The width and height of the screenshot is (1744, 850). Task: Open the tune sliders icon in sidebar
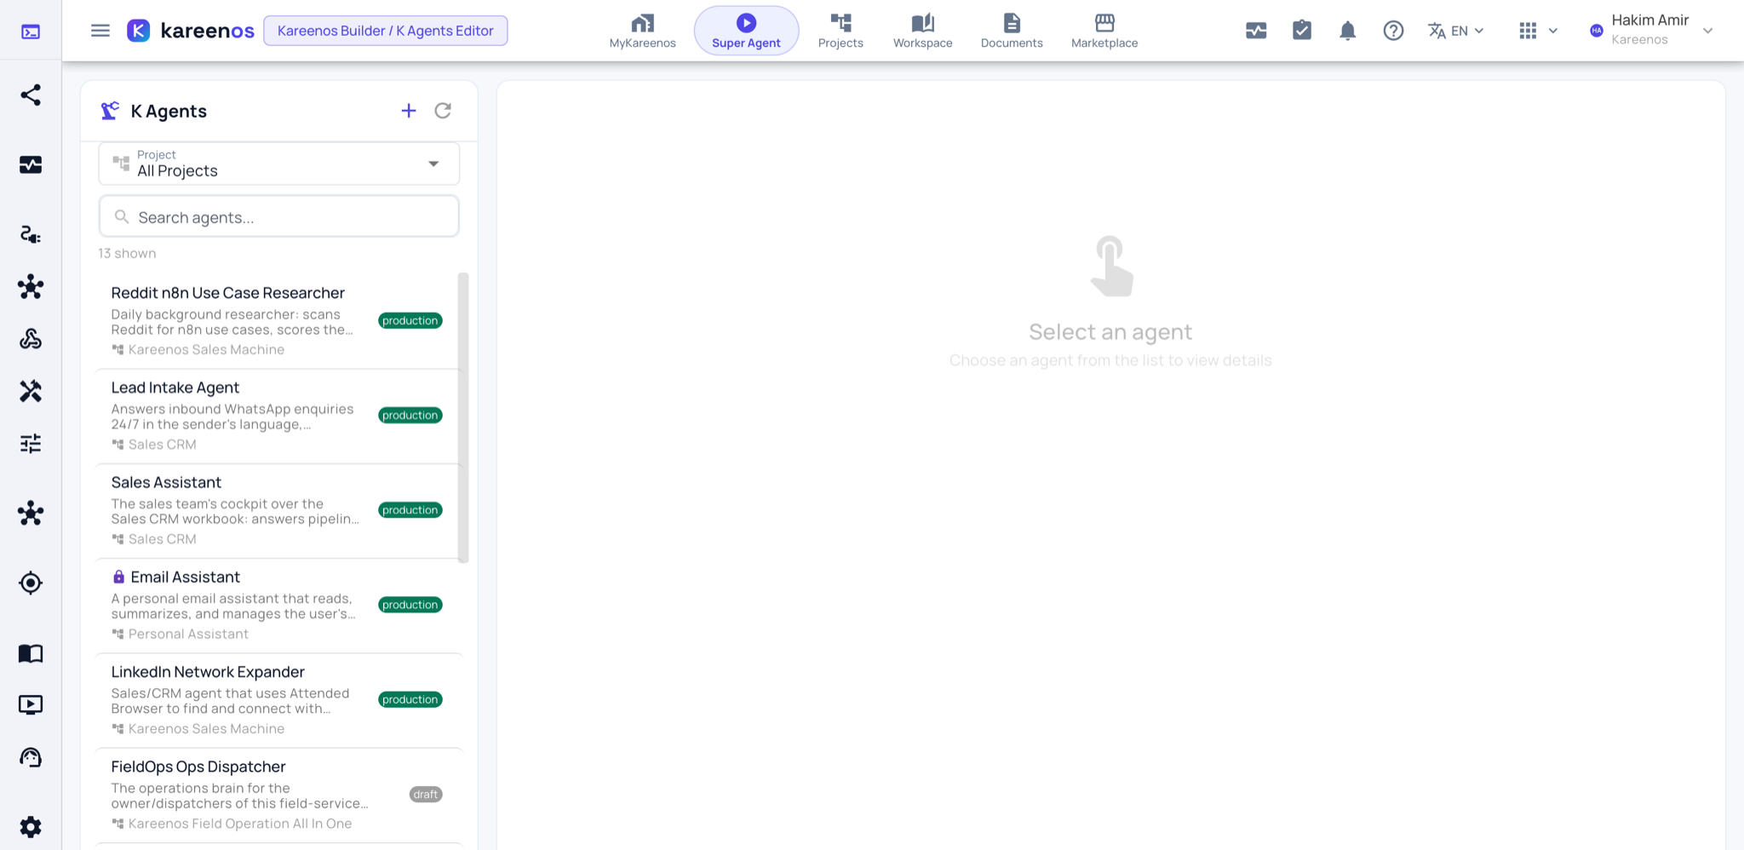pyautogui.click(x=31, y=444)
